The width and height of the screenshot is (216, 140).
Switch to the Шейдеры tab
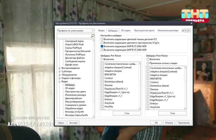[113, 31]
